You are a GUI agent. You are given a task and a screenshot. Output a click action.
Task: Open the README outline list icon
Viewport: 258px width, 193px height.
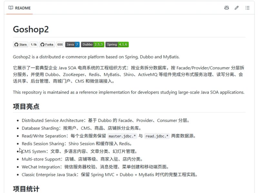pos(247,8)
